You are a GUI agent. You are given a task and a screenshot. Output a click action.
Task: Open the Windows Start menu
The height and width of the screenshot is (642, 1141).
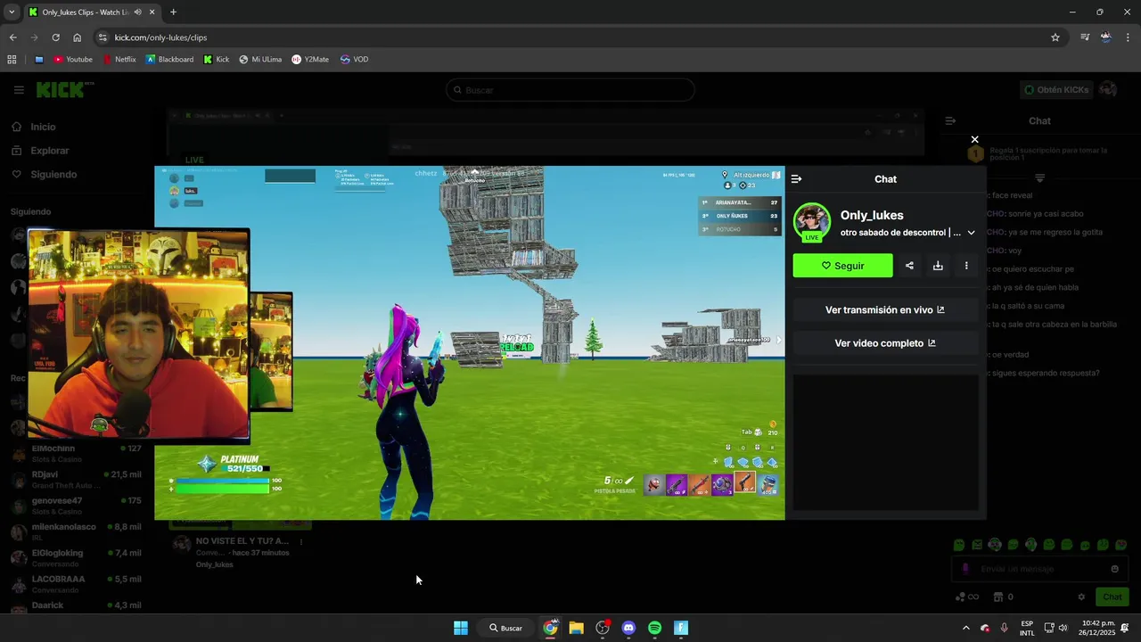461,628
